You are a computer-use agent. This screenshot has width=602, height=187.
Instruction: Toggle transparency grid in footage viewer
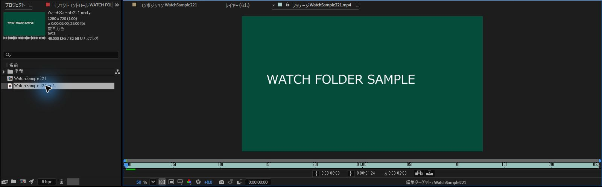162,182
